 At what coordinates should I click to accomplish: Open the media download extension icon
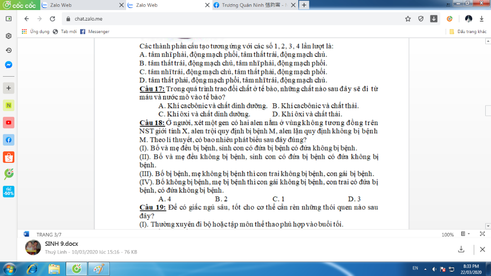tap(433, 19)
